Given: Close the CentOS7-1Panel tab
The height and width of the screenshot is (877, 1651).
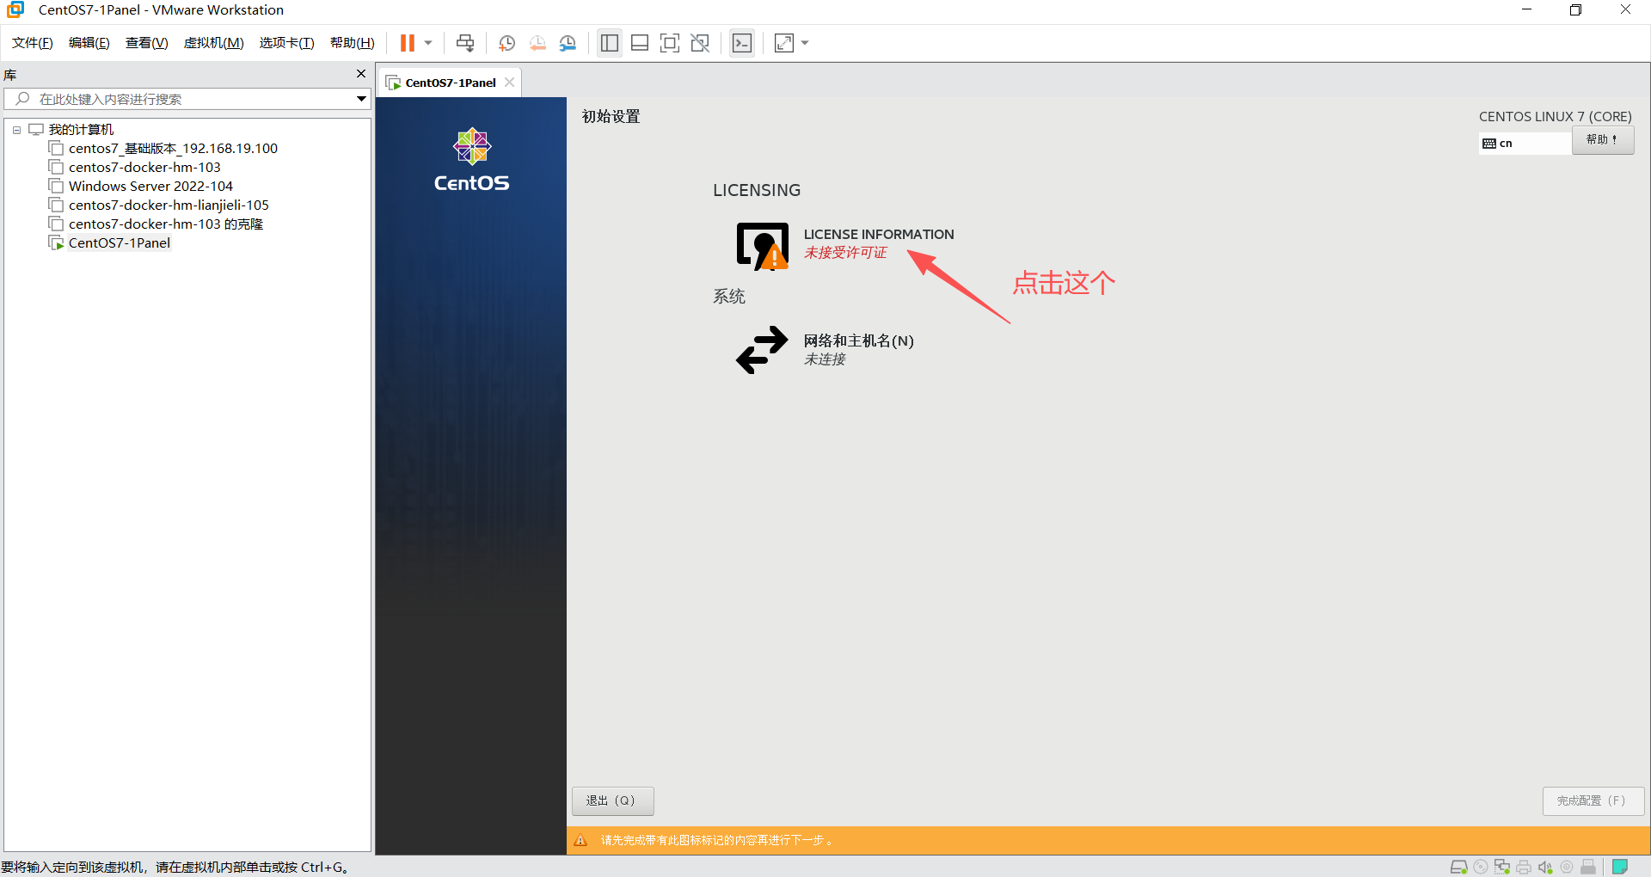Looking at the screenshot, I should point(510,83).
